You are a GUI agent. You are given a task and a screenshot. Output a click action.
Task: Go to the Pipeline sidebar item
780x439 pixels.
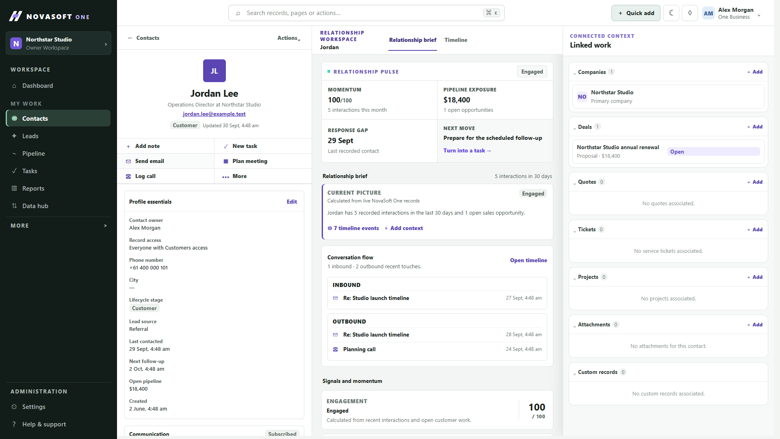pos(58,153)
